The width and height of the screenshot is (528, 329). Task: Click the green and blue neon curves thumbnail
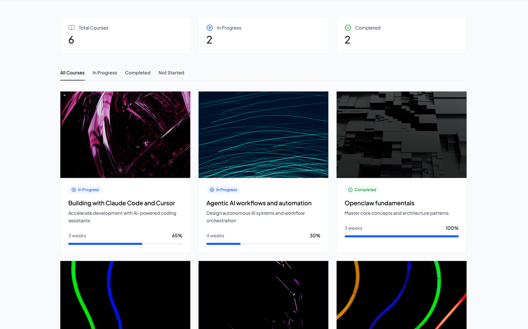(125, 295)
